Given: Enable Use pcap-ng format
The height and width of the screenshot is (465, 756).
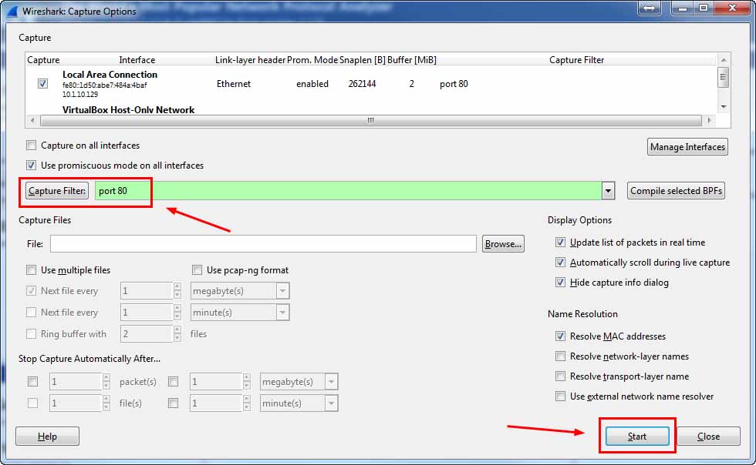Looking at the screenshot, I should click(x=197, y=269).
